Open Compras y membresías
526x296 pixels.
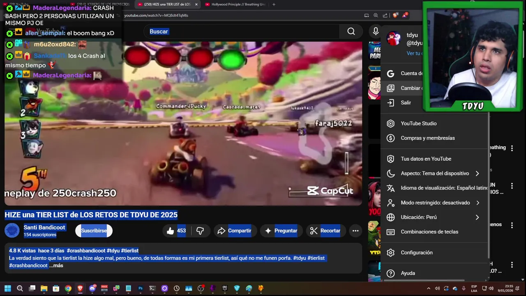434,138
